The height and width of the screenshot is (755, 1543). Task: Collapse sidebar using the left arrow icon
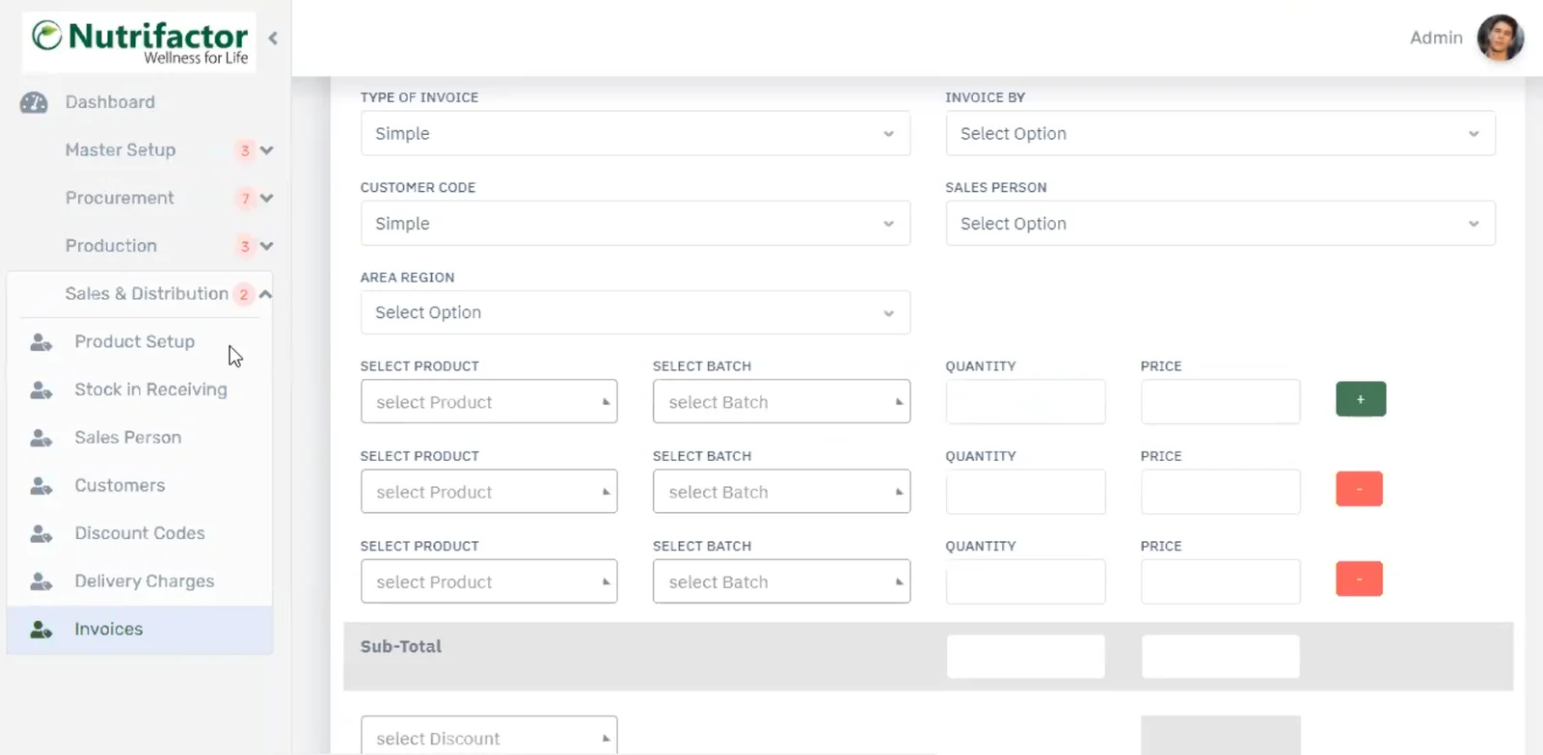coord(273,39)
